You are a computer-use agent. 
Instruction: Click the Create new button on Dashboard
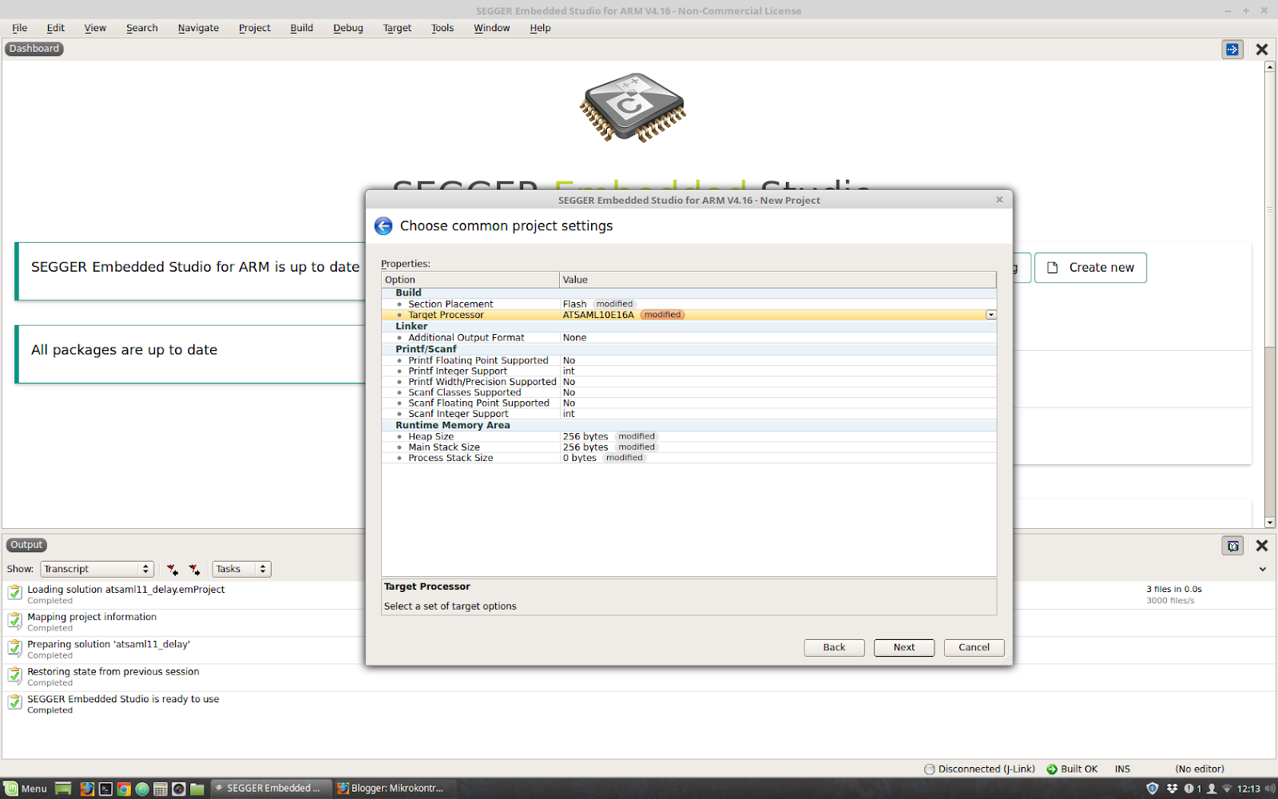click(1090, 268)
